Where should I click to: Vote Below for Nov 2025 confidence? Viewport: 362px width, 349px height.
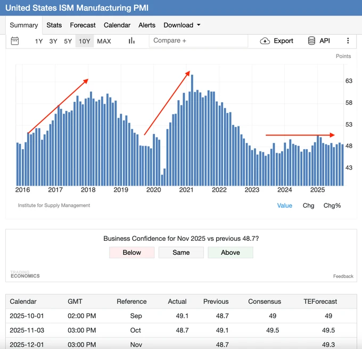click(132, 253)
